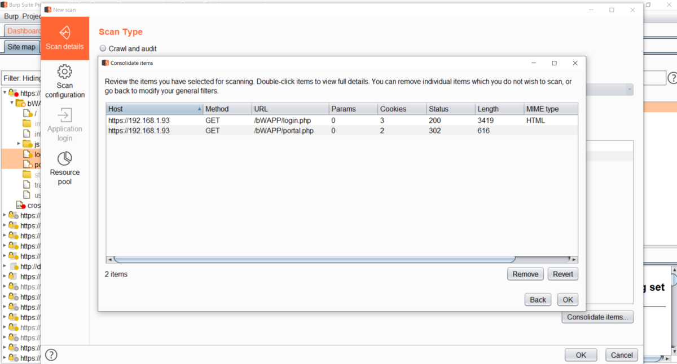Switch to the Dashboard tab

coord(23,30)
